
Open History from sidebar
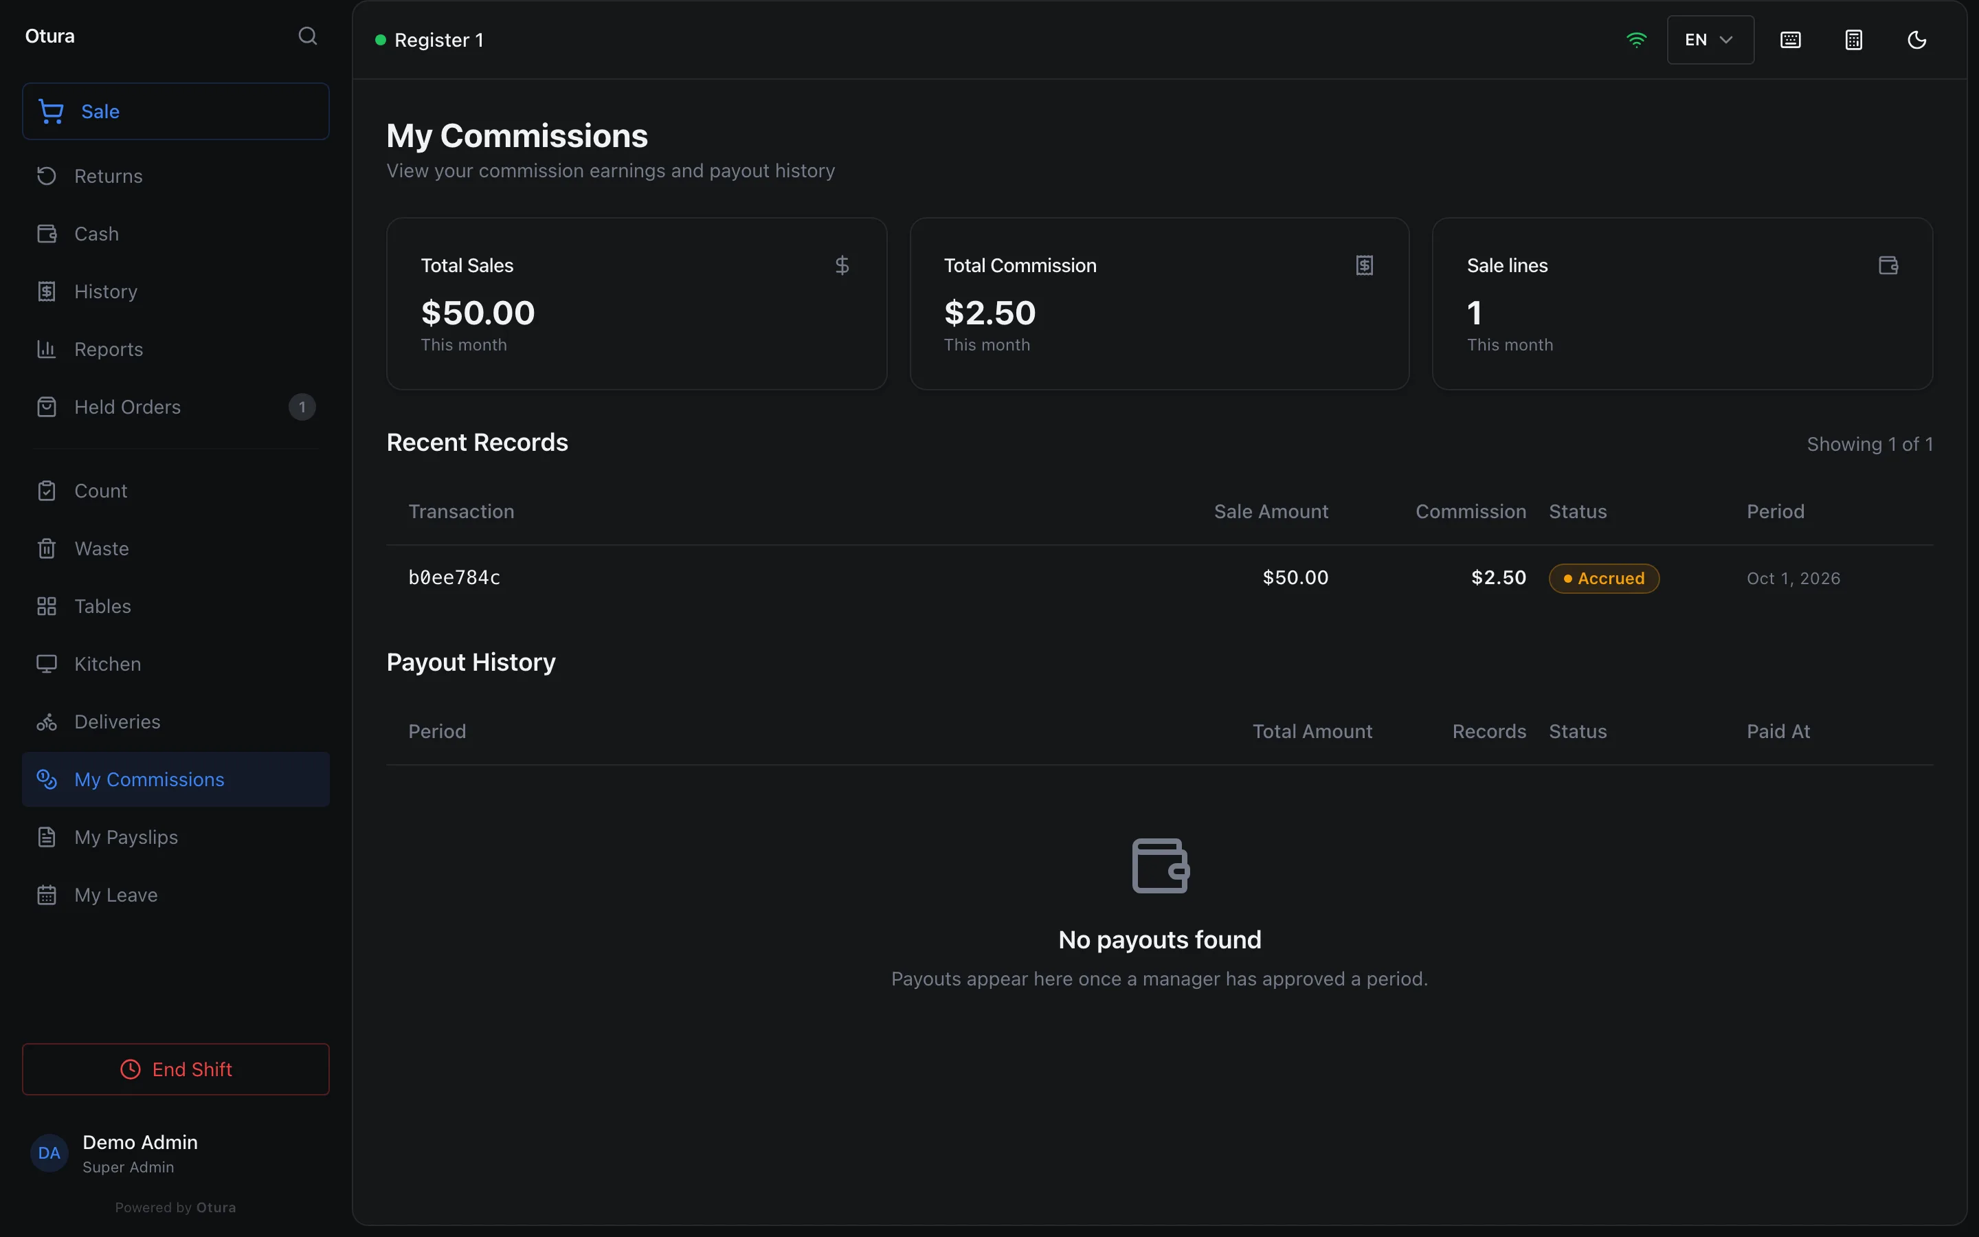(x=176, y=292)
